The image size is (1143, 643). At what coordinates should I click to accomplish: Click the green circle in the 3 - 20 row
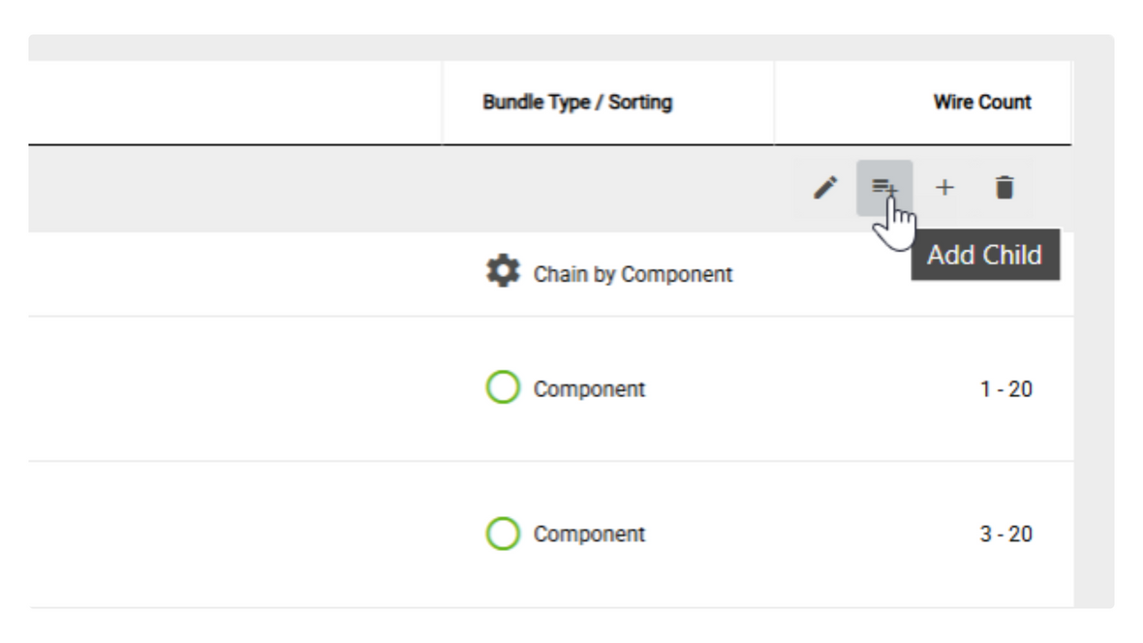coord(503,533)
